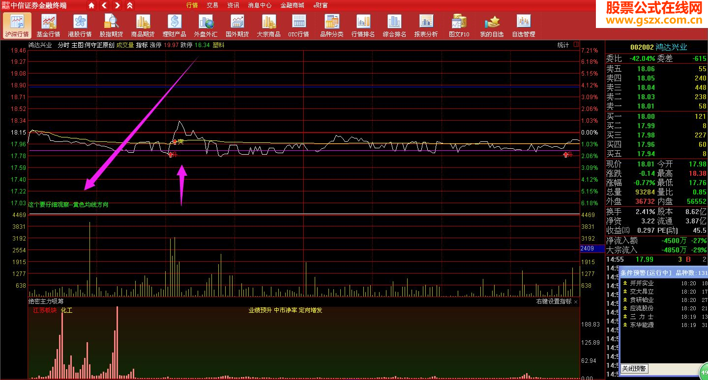Click the 指标 indicator label in chart header

click(142, 45)
